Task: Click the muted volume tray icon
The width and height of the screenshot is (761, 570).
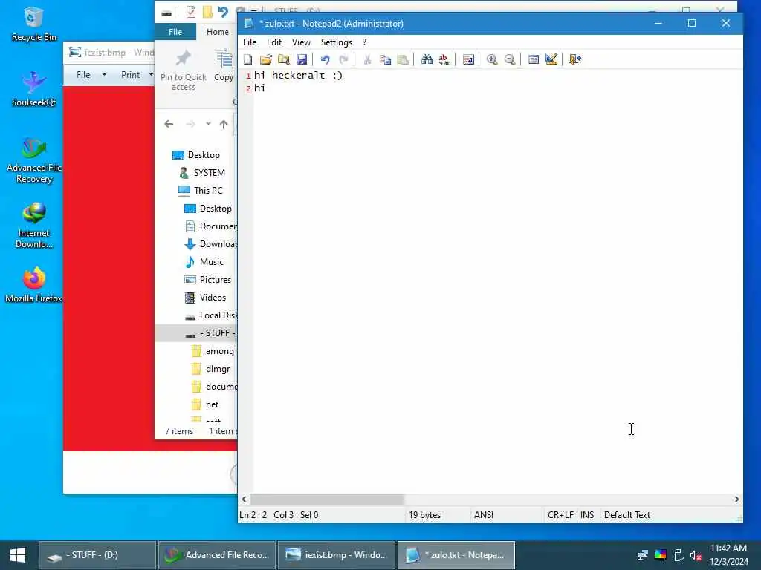Action: tap(696, 555)
